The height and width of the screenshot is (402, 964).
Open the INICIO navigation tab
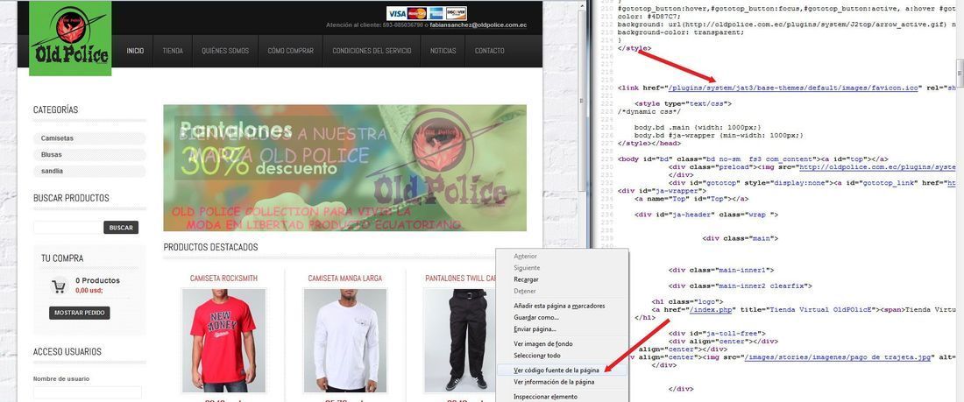[x=135, y=51]
